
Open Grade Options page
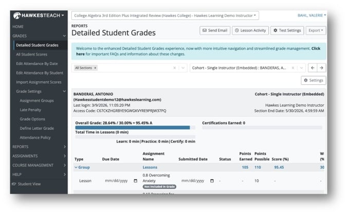tap(32, 119)
